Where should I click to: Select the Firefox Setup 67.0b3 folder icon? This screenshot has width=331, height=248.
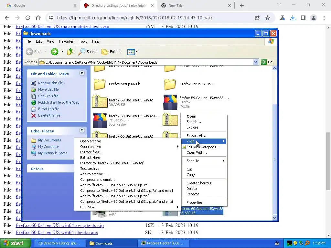(x=170, y=84)
